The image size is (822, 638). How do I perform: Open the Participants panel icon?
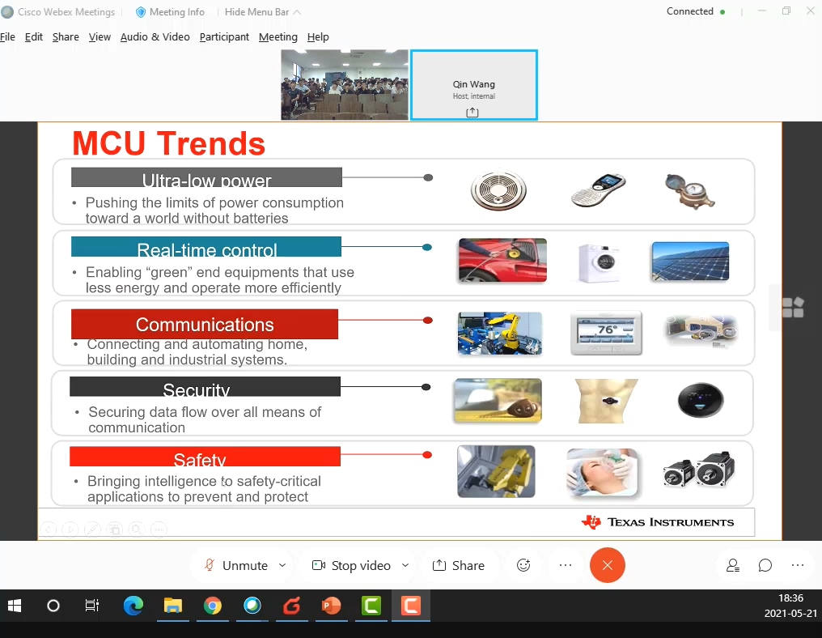coord(733,565)
